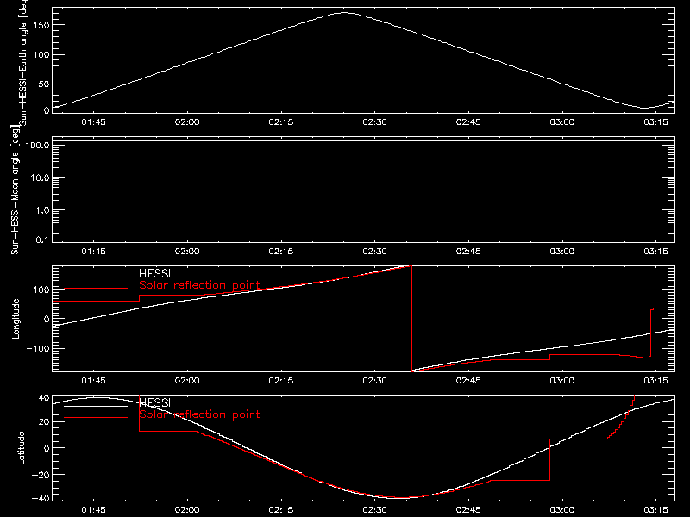
Task: Click the white HESSI legend line in Longitude plot
Action: pyautogui.click(x=96, y=277)
